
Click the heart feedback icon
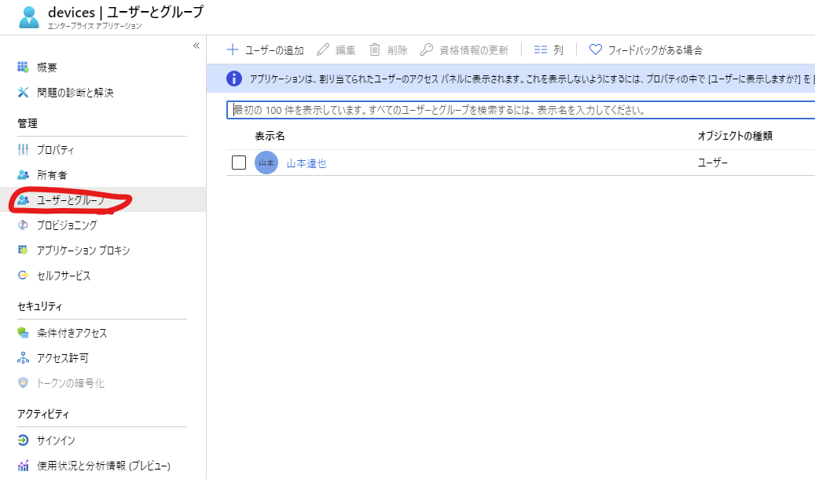[595, 50]
